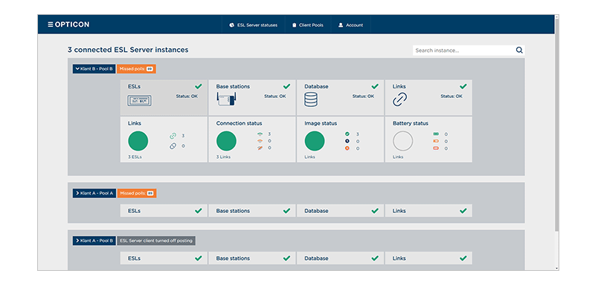The height and width of the screenshot is (285, 595).
Task: Expand the Klant A - Pool B instance
Action: [x=94, y=240]
